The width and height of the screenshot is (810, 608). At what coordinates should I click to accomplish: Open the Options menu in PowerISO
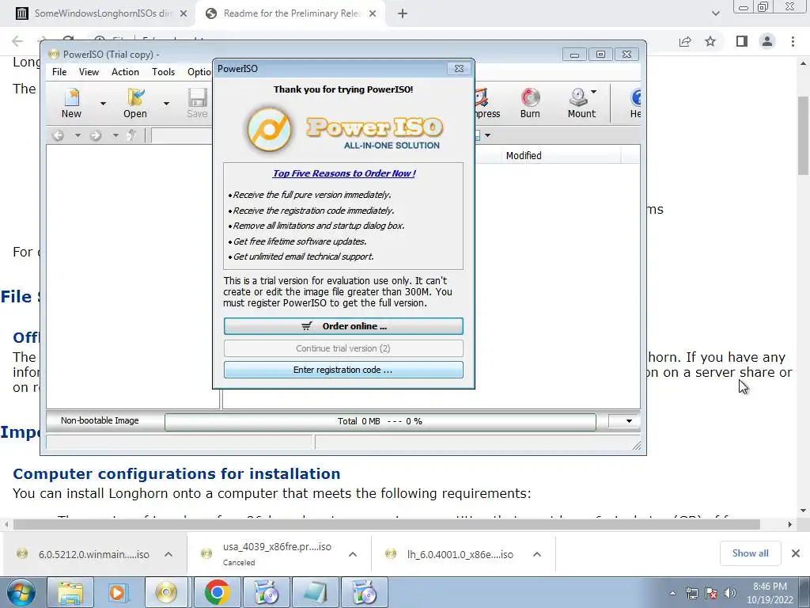point(199,72)
